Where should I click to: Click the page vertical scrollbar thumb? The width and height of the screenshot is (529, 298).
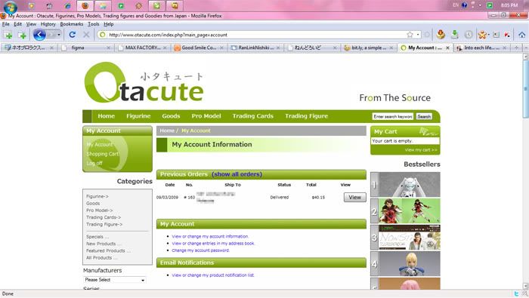[x=526, y=89]
